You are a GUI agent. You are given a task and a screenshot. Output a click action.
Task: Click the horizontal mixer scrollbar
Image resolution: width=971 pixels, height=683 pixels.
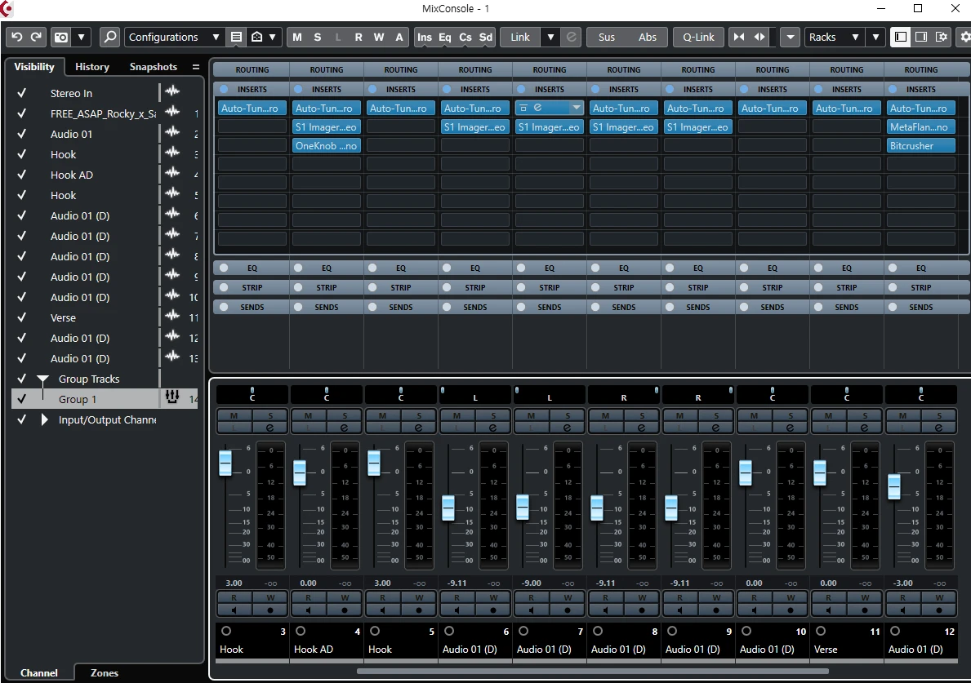point(593,671)
